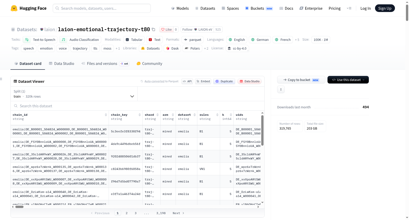Sort the shard column

pos(157,115)
